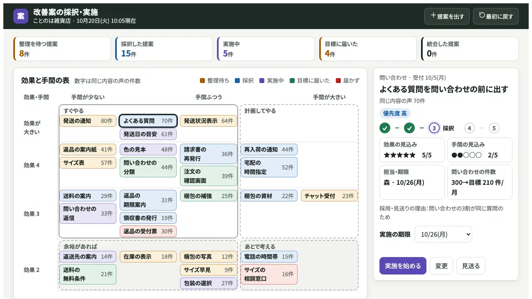This screenshot has height=299, width=532.
Task: Click the second completed step checkmark
Action: click(409, 128)
